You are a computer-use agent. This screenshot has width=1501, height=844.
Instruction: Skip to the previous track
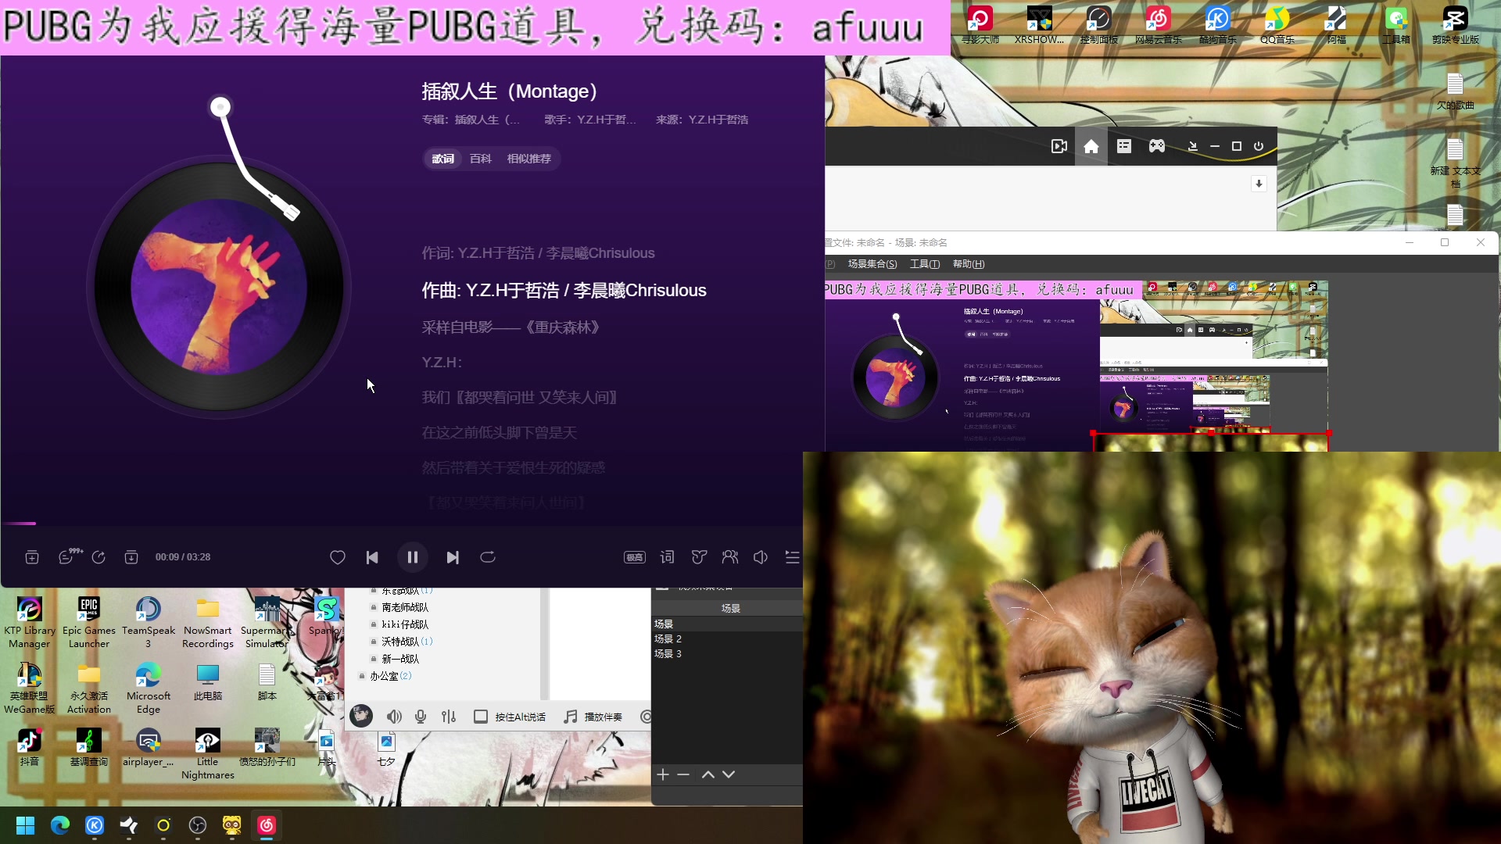(372, 557)
